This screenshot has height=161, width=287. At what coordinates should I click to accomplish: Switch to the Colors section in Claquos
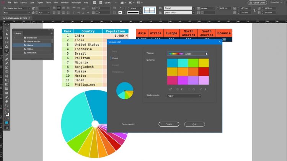115,58
